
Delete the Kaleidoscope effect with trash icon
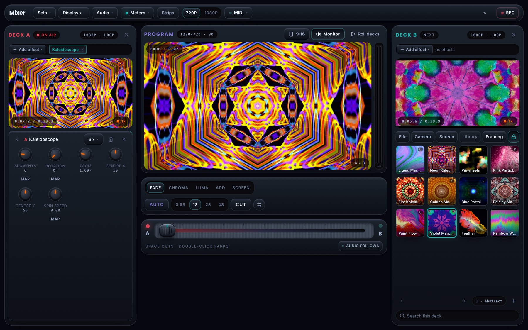coord(111,139)
